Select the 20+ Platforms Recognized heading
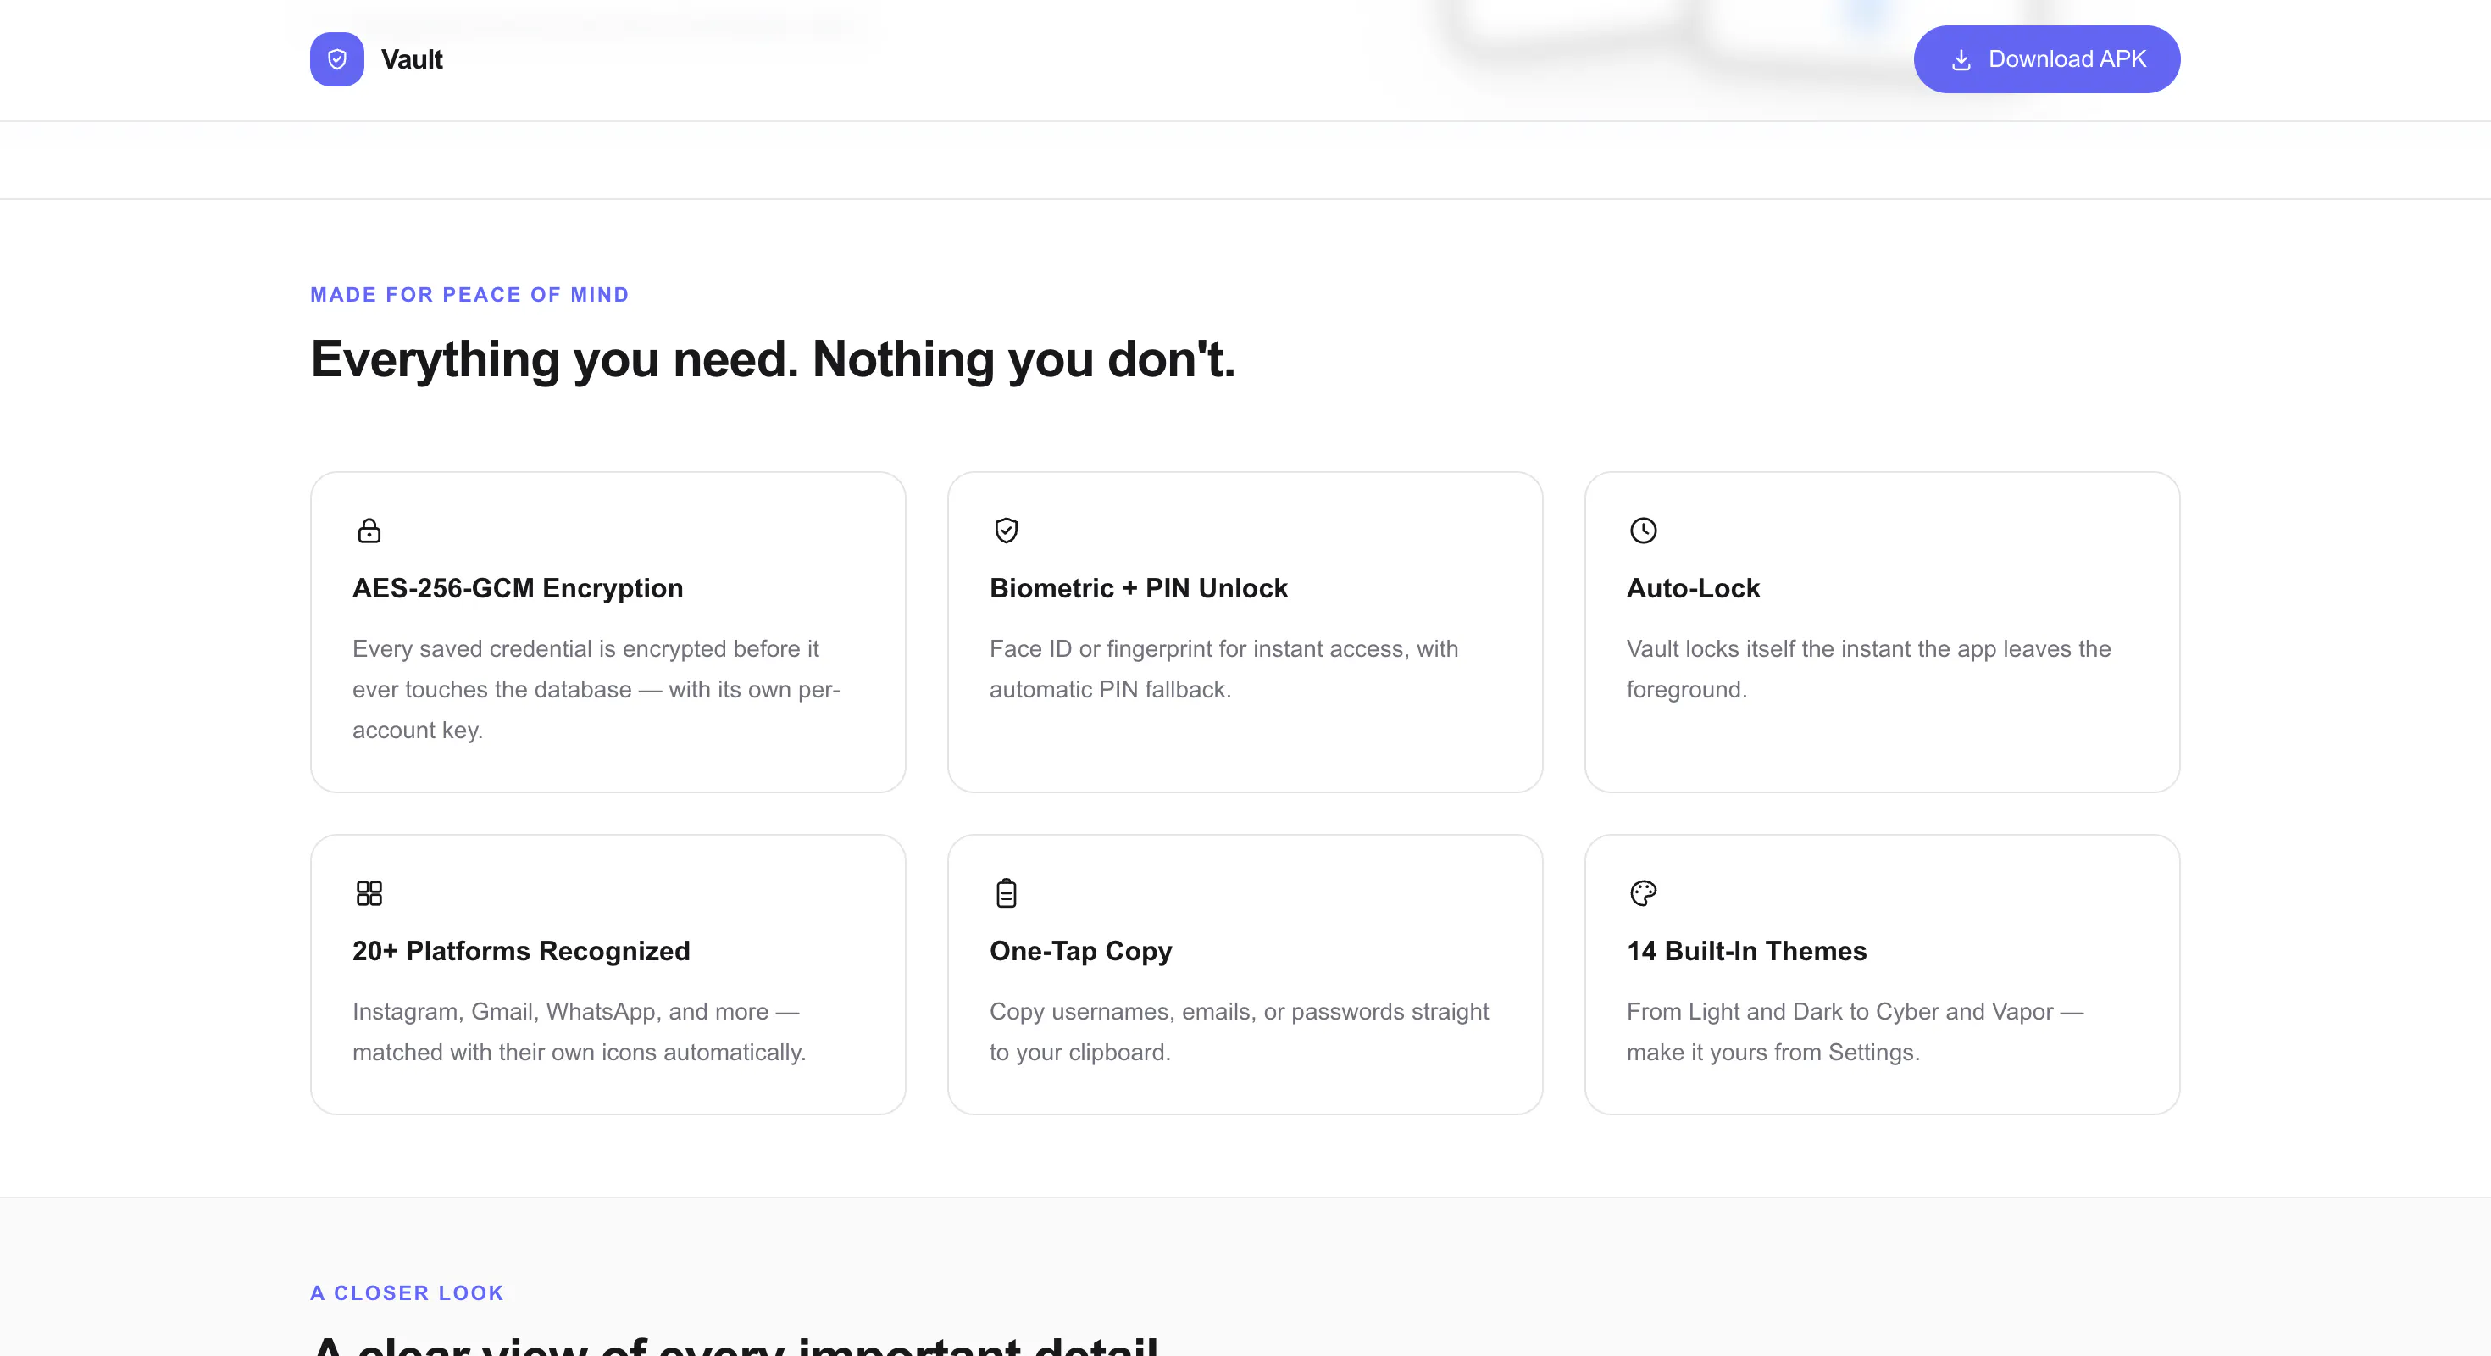2491x1356 pixels. (521, 951)
